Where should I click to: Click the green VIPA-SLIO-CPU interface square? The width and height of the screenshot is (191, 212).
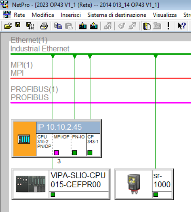[53, 195]
